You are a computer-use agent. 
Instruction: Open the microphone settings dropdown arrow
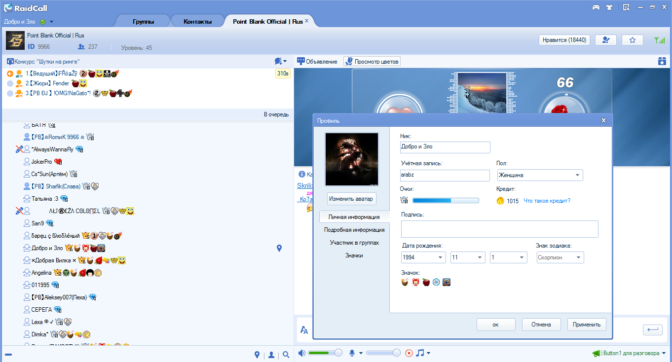(x=361, y=353)
